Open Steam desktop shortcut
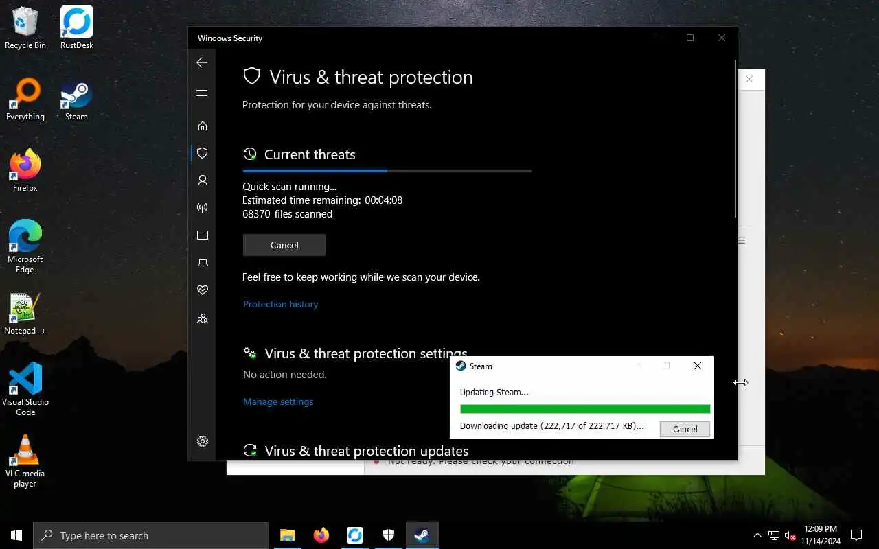Viewport: 879px width, 549px height. coord(77,100)
